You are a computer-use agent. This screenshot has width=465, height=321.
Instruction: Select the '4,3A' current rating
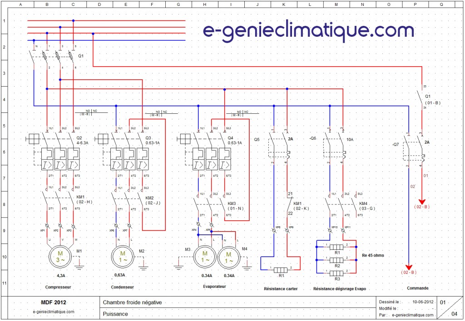tap(61, 276)
